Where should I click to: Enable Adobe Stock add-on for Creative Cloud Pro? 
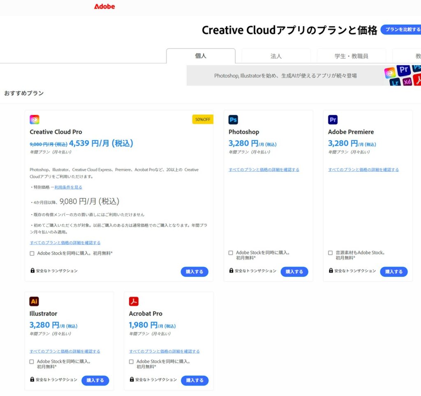(x=32, y=253)
